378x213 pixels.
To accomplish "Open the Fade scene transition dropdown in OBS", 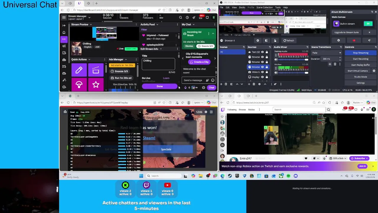I will [x=327, y=53].
